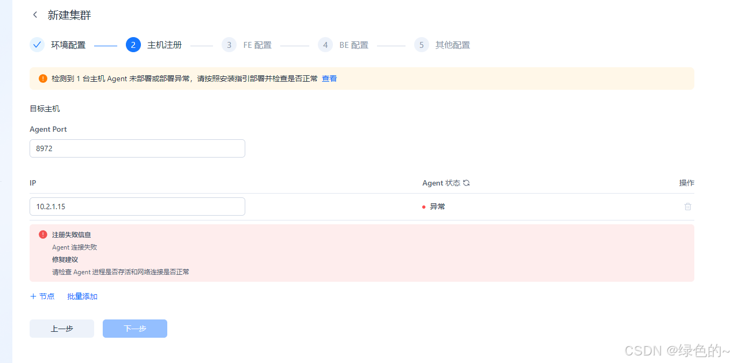Click the refresh icon next to Agent 状态
Screen dimensions: 732x363
(x=466, y=183)
